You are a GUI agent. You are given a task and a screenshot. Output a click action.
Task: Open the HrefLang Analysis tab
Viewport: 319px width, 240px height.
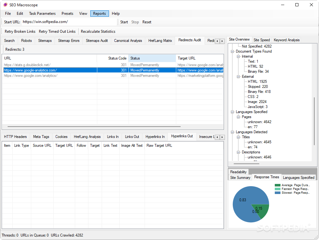click(x=87, y=137)
